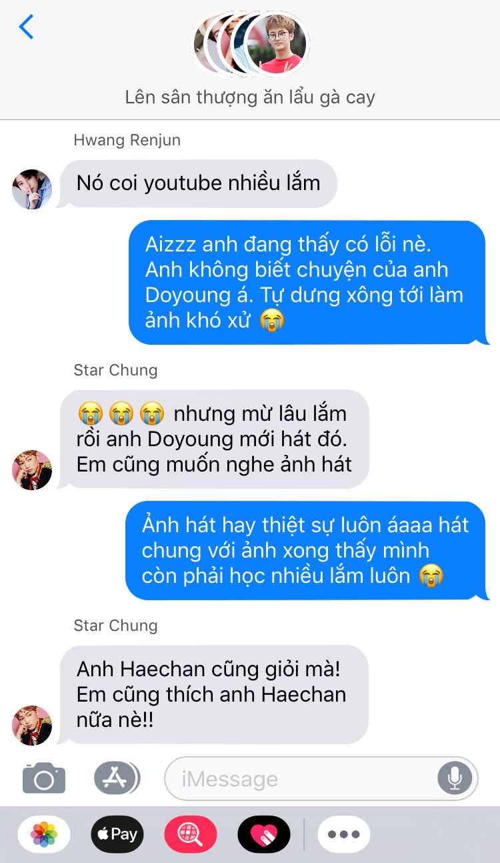Open group avatars at top
The width and height of the screenshot is (500, 863).
point(251,43)
